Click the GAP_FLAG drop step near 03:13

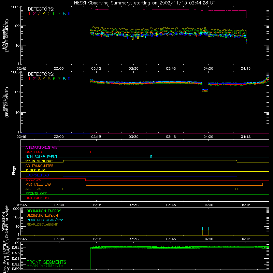91,152
